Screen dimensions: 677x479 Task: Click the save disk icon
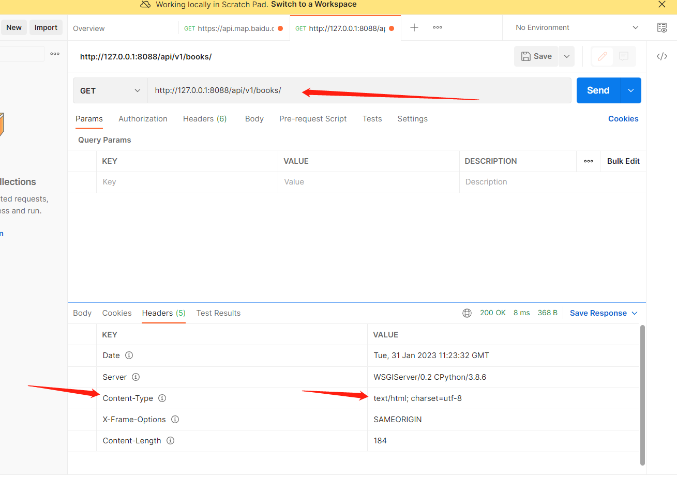525,56
